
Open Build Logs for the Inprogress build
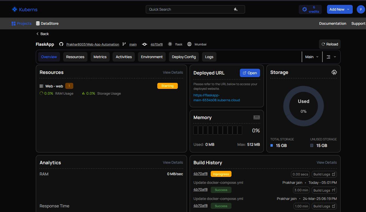[324, 174]
